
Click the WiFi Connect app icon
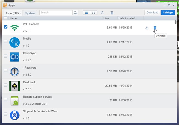(x=15, y=28)
